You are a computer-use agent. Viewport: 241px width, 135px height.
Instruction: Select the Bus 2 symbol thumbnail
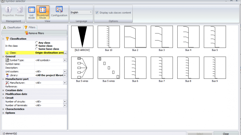(135, 37)
